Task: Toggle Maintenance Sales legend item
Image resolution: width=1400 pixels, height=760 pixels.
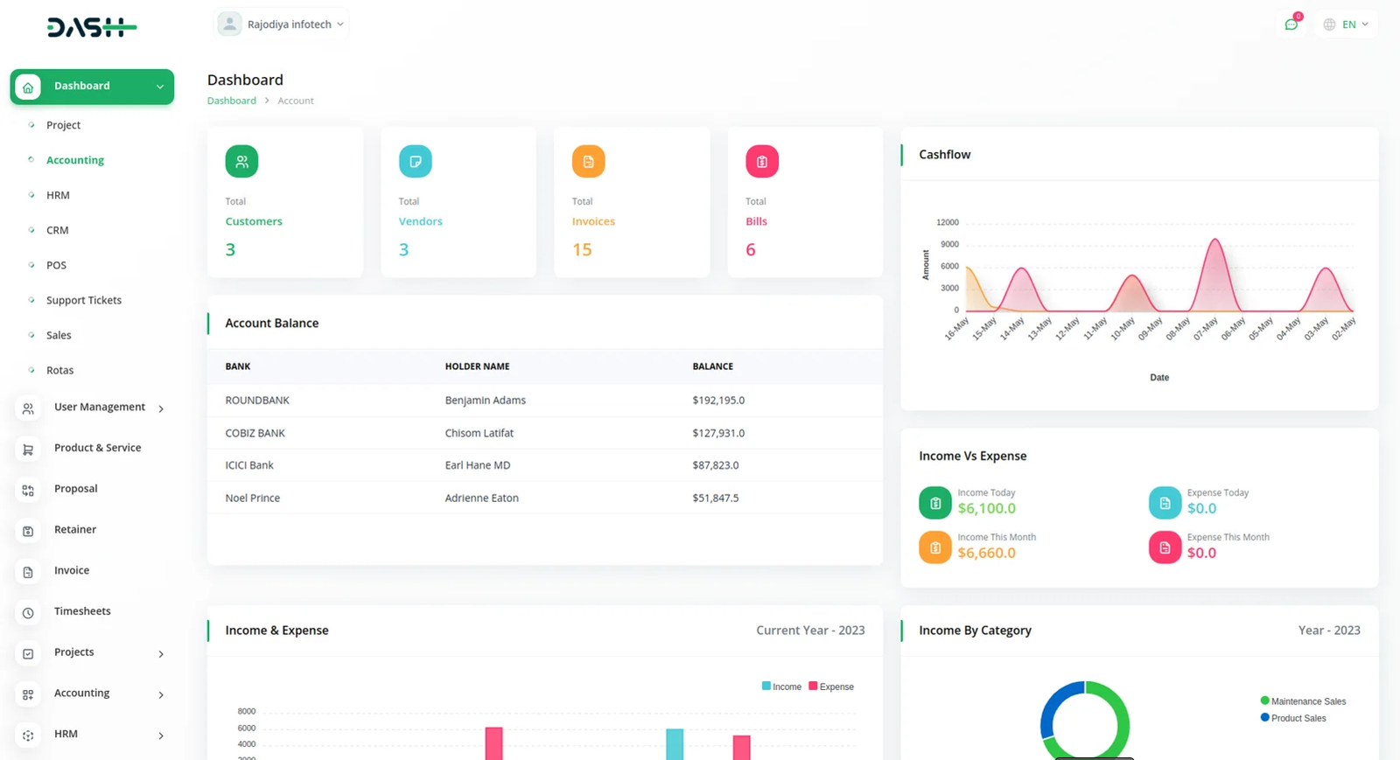Action: [x=1303, y=701]
